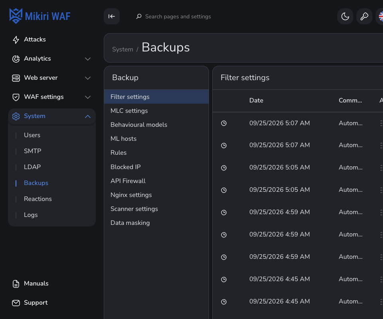The height and width of the screenshot is (319, 383).
Task: Select the first 09/25/2026 5:05 AM date cell
Action: click(279, 167)
